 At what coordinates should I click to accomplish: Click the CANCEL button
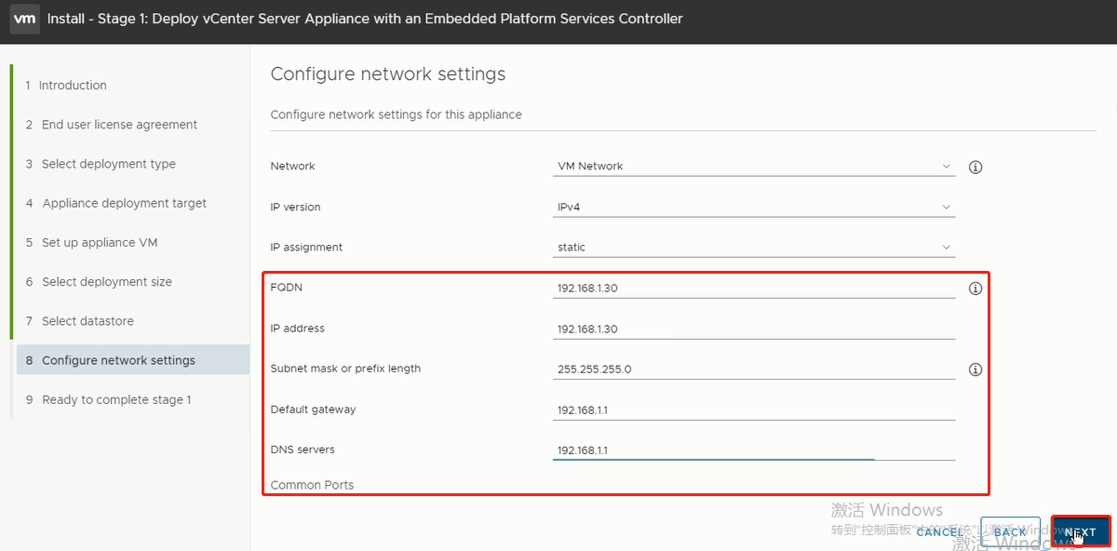(x=940, y=532)
